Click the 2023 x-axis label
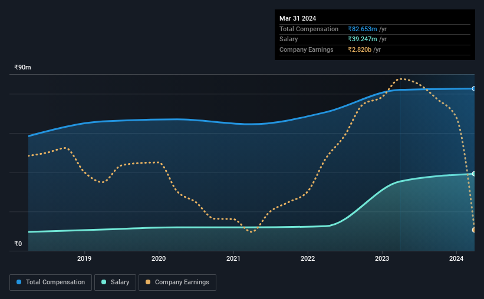Image resolution: width=484 pixels, height=299 pixels. (382, 258)
